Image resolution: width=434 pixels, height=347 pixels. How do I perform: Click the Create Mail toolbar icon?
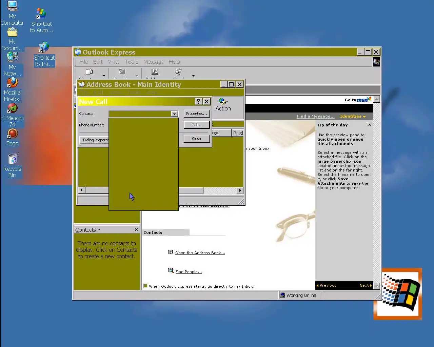point(89,72)
